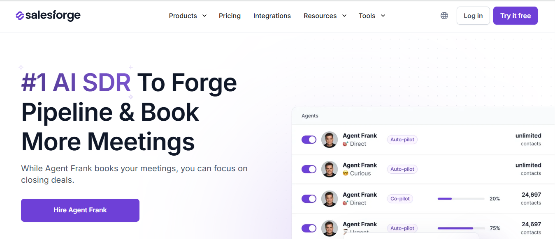The width and height of the screenshot is (555, 239).
Task: Click '24,697' contacts in 20% row
Action: tap(531, 195)
